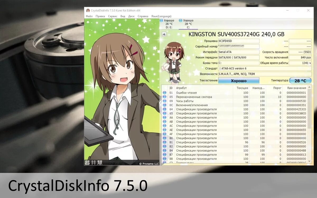317x198 pixels.
Task: Click the ID column header
Action: (x=171, y=88)
